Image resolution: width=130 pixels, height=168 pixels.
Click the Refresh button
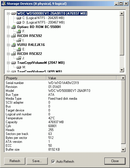click(x=15, y=161)
